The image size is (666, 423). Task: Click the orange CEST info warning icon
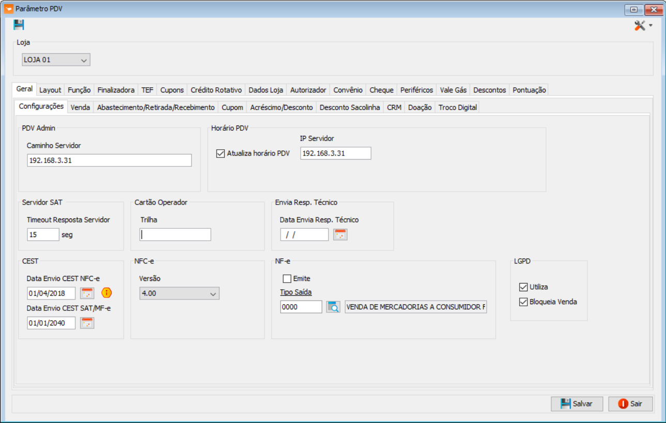106,293
